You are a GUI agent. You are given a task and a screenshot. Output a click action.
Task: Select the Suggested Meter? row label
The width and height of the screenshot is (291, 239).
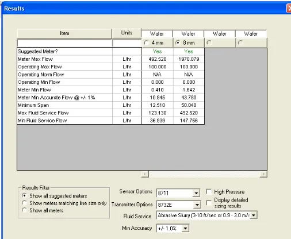click(x=38, y=51)
